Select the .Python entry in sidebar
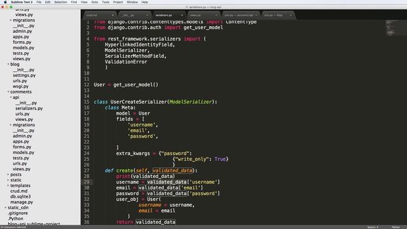 click(x=15, y=219)
